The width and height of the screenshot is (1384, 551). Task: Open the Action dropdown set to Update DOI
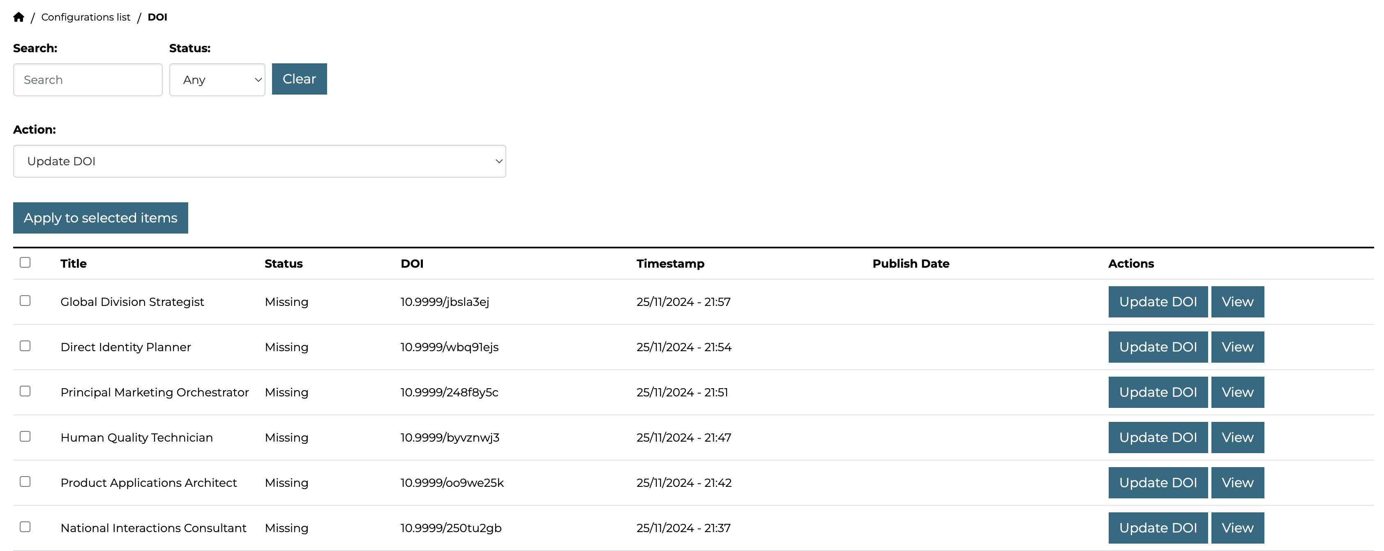pyautogui.click(x=260, y=161)
